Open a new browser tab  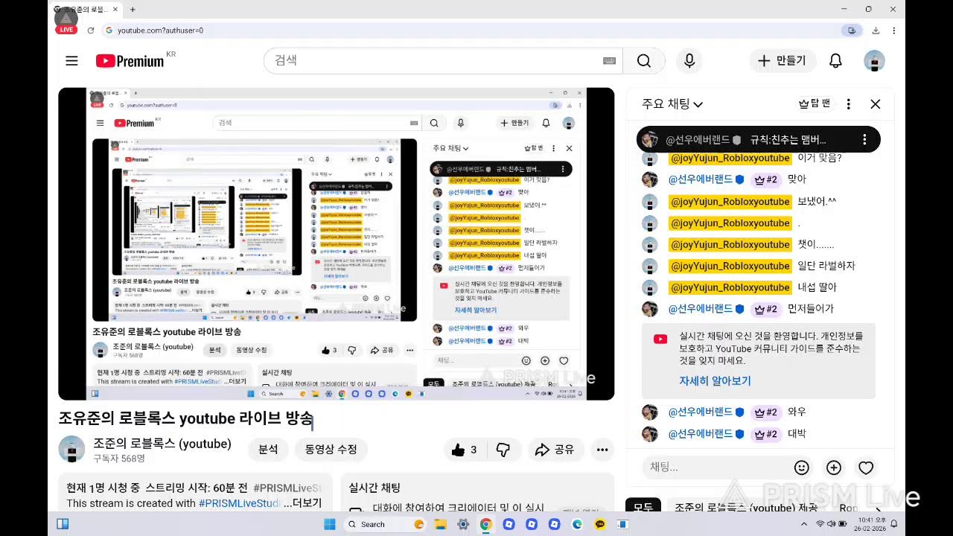tap(133, 10)
